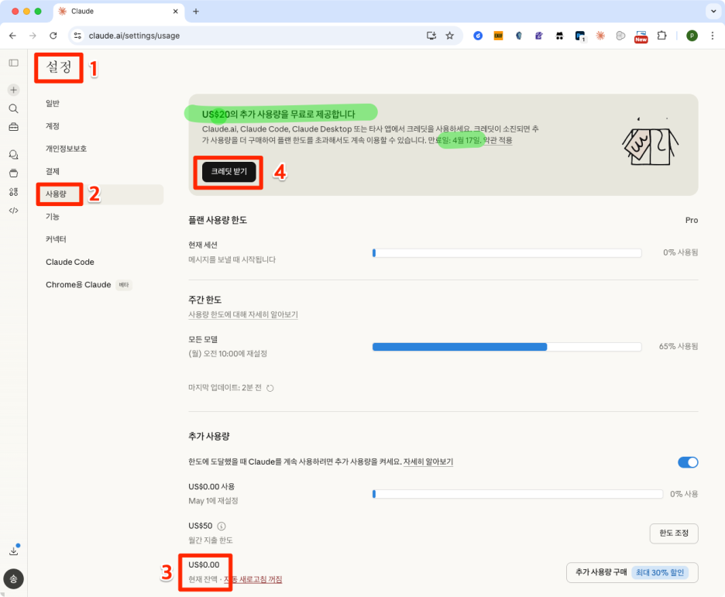Select the Claude browser tab
Screen dimensions: 725x597
pyautogui.click(x=119, y=12)
